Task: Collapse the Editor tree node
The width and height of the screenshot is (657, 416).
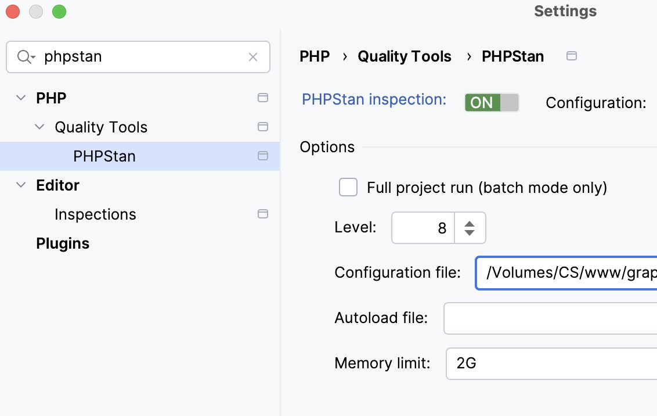Action: [20, 185]
